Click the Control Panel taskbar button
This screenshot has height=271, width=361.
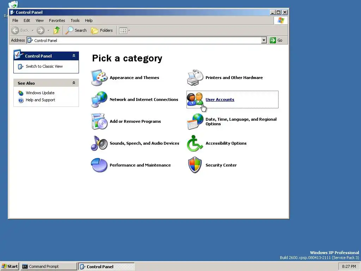106,266
